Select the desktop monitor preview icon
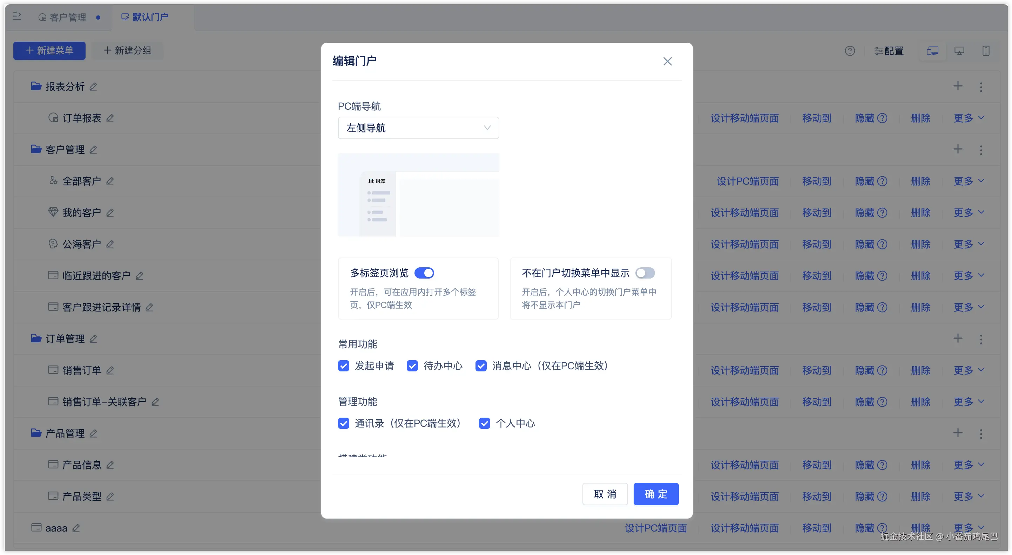Viewport: 1012px width, 555px height. (x=959, y=51)
